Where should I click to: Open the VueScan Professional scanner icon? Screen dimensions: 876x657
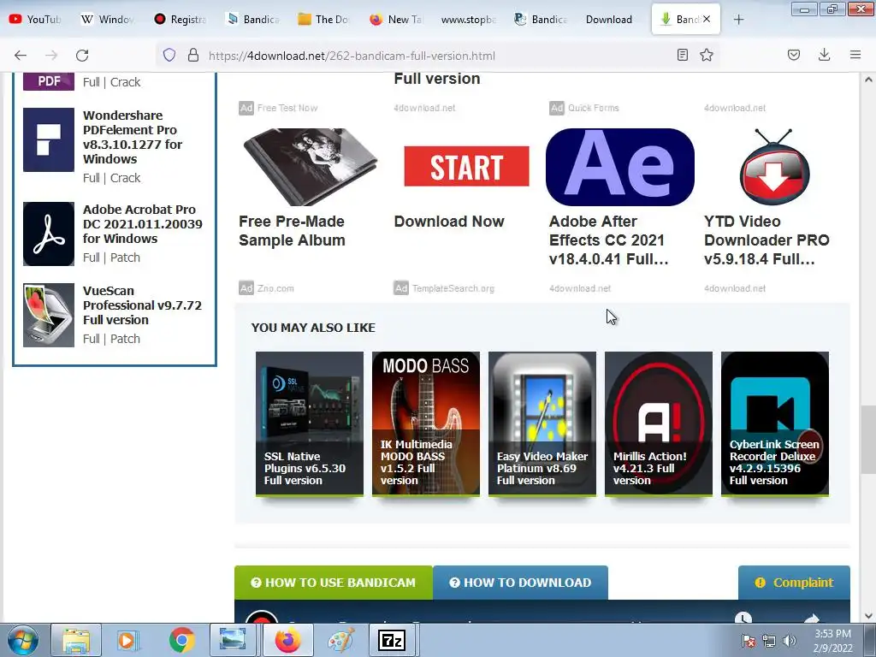pyautogui.click(x=49, y=315)
